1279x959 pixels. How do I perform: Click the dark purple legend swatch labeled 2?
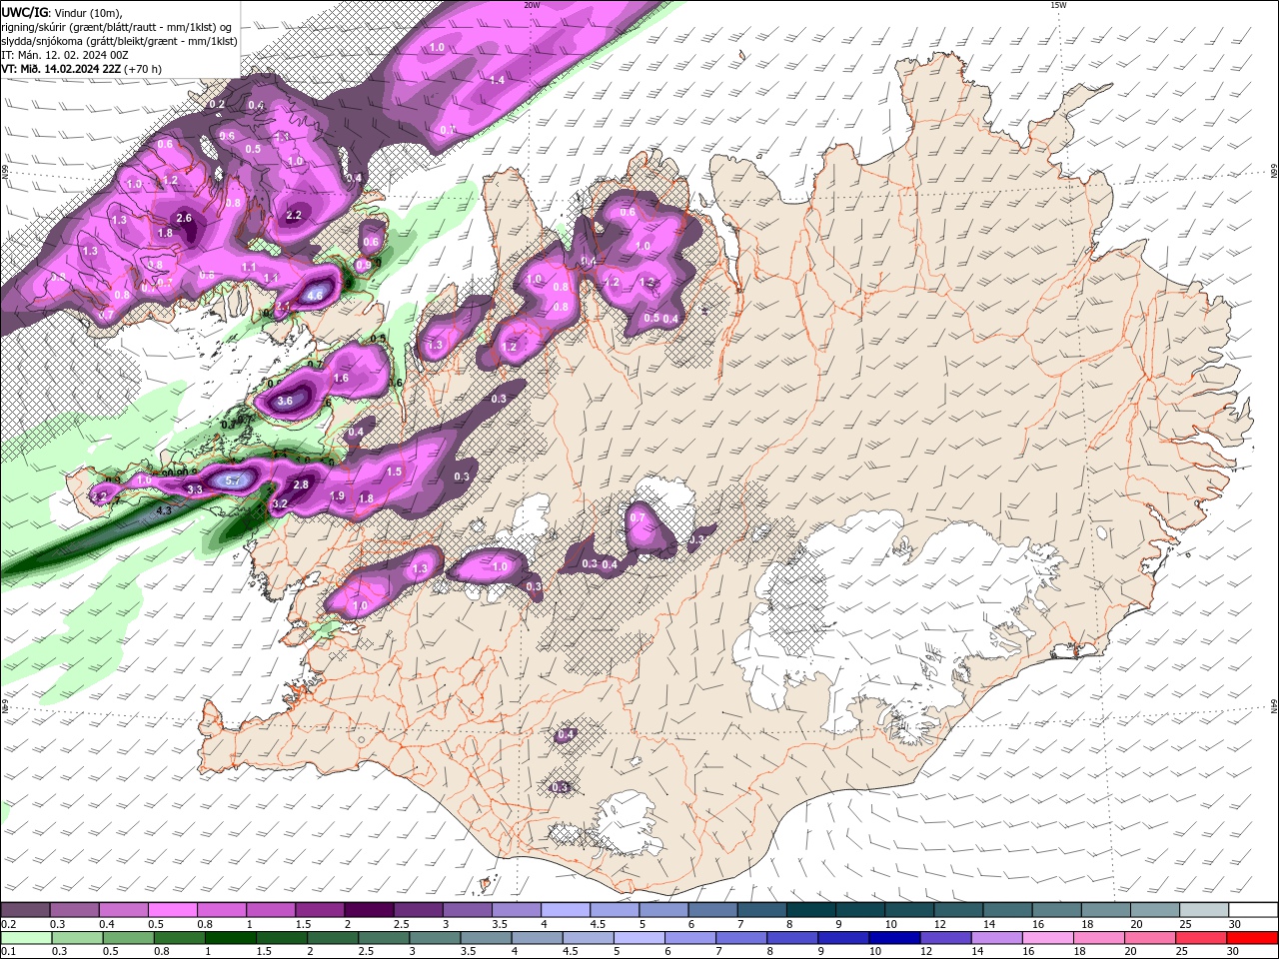pos(368,910)
